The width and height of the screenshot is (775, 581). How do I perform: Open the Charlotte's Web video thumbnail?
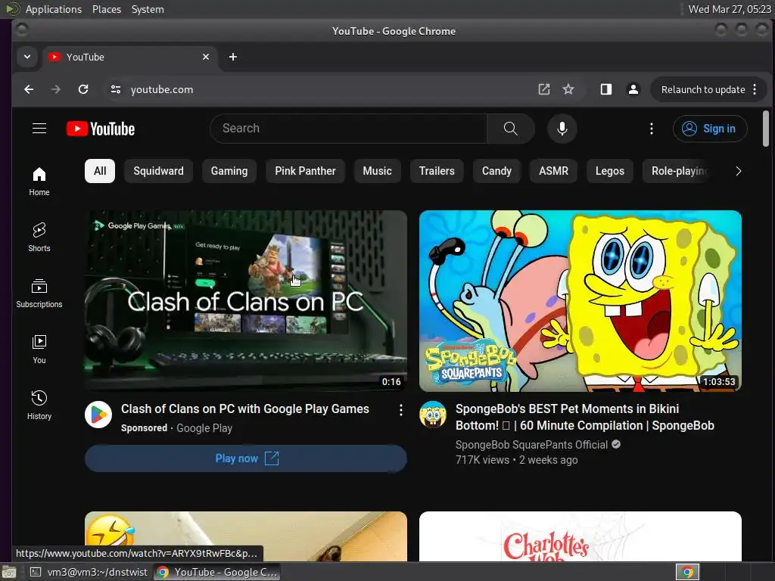coord(580,536)
